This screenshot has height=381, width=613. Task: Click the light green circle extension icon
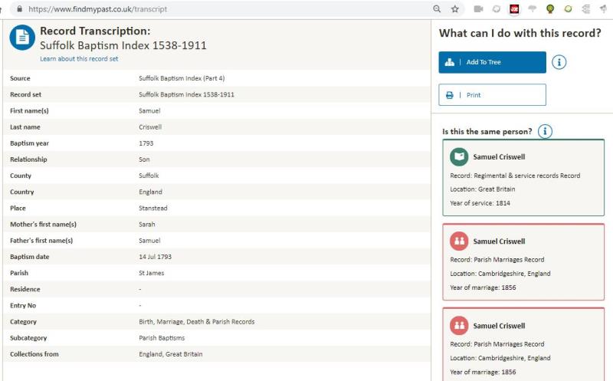(568, 8)
